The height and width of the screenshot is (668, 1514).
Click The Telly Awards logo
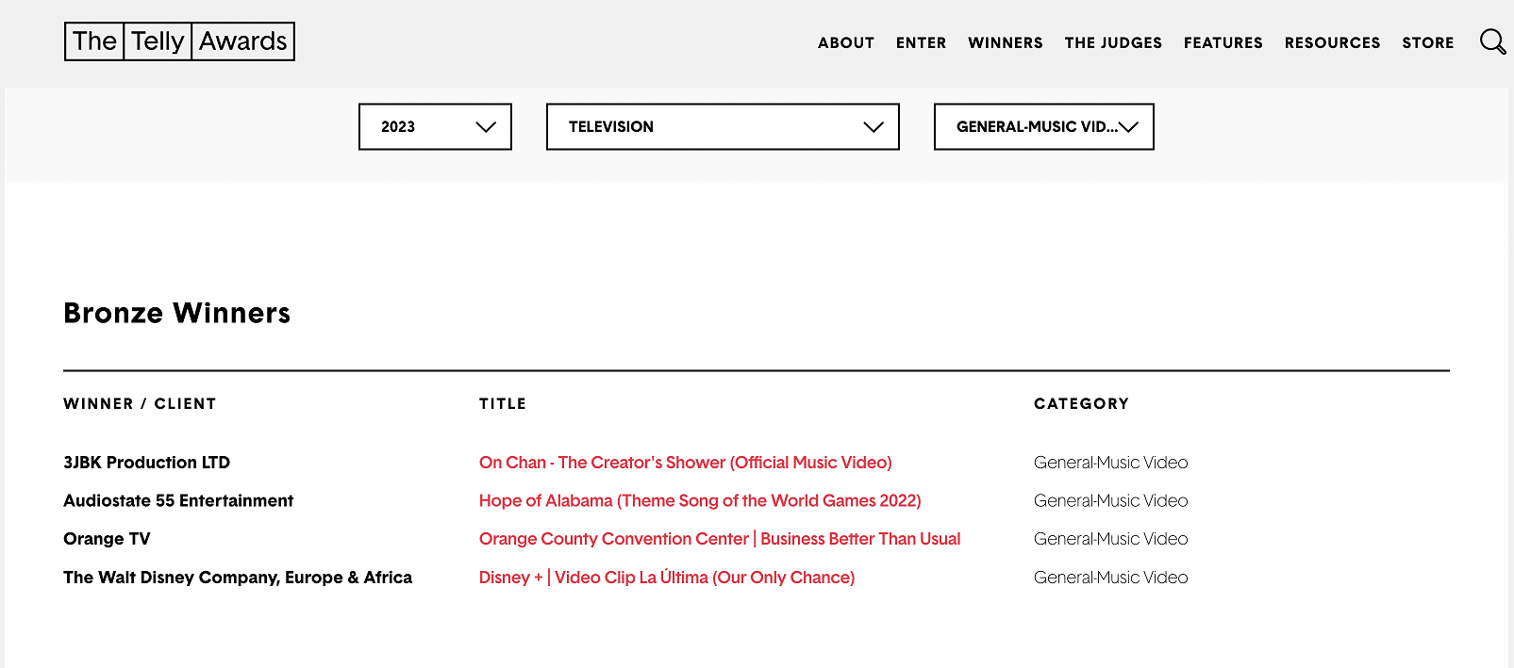click(x=179, y=41)
